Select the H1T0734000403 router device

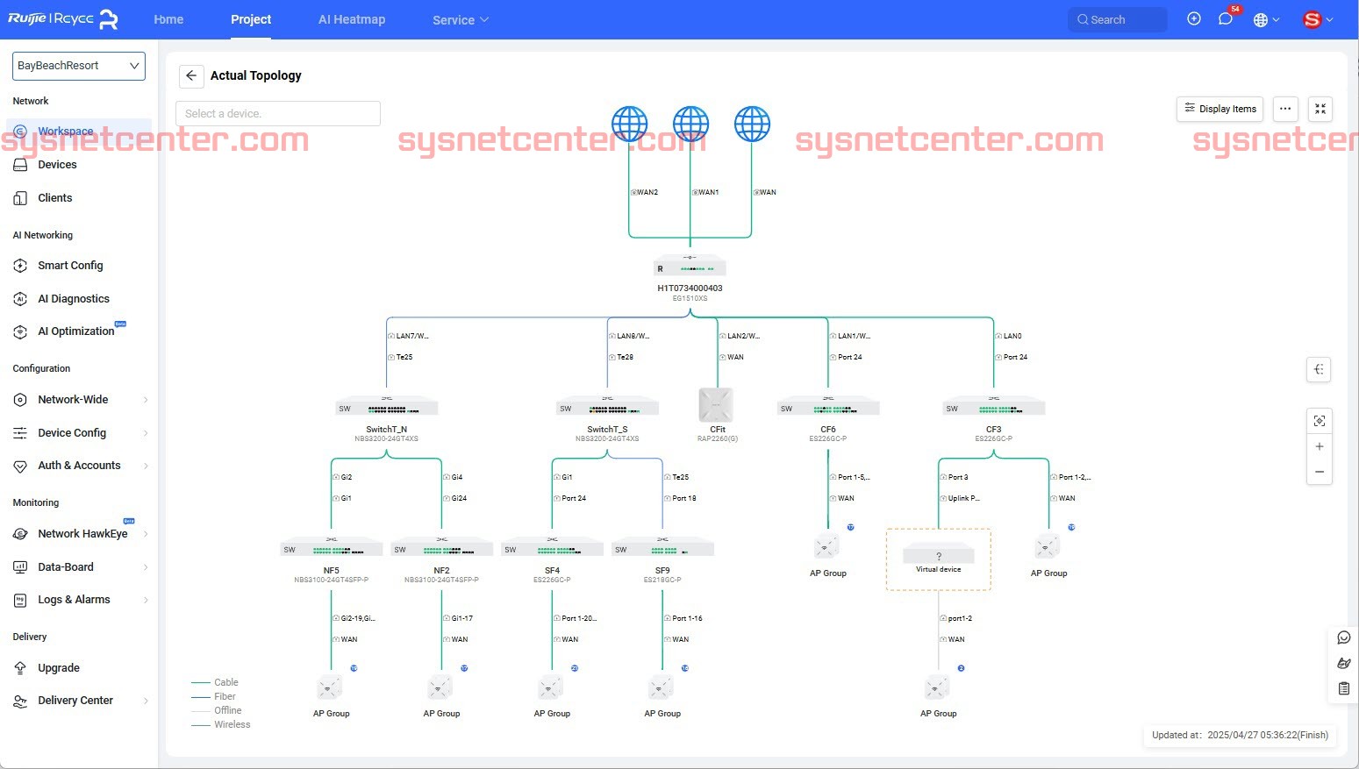click(690, 267)
